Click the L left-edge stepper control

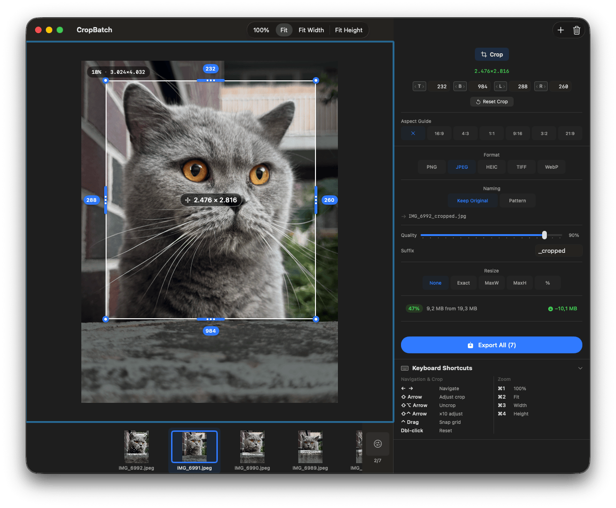[x=501, y=86]
